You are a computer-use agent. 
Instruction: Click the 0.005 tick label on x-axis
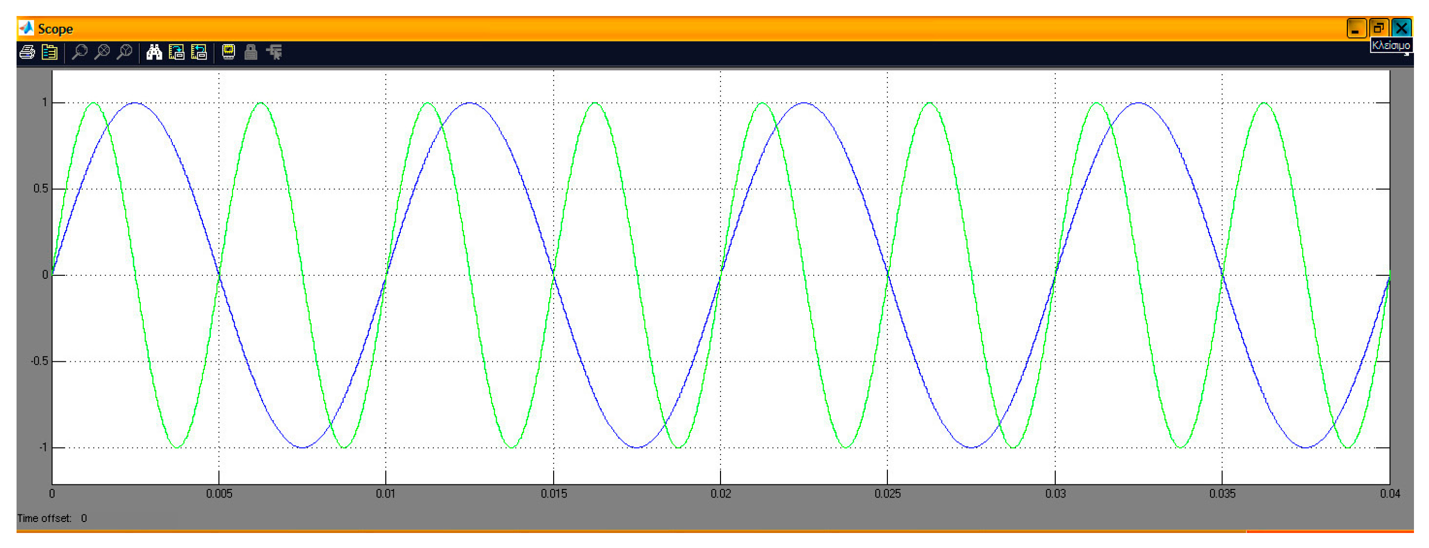(x=219, y=493)
